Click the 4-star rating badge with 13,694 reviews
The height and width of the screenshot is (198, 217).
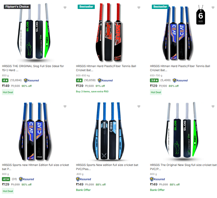5,80
